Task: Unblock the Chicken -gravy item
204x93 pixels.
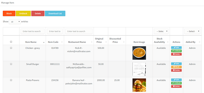Action: [x=176, y=51]
